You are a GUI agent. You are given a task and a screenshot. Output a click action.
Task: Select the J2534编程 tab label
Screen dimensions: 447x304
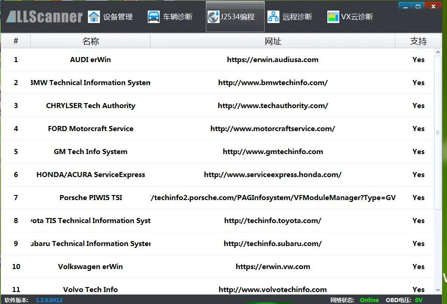238,17
